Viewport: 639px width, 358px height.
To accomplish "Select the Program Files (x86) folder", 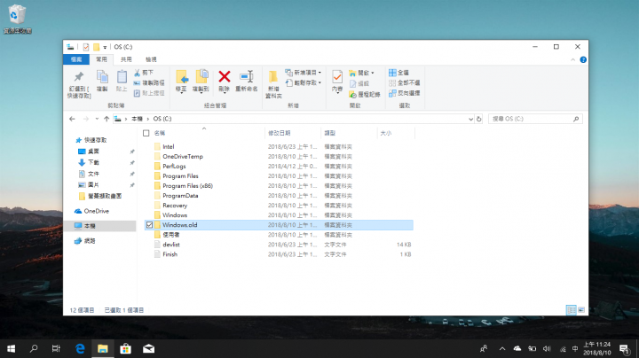I will pos(187,186).
